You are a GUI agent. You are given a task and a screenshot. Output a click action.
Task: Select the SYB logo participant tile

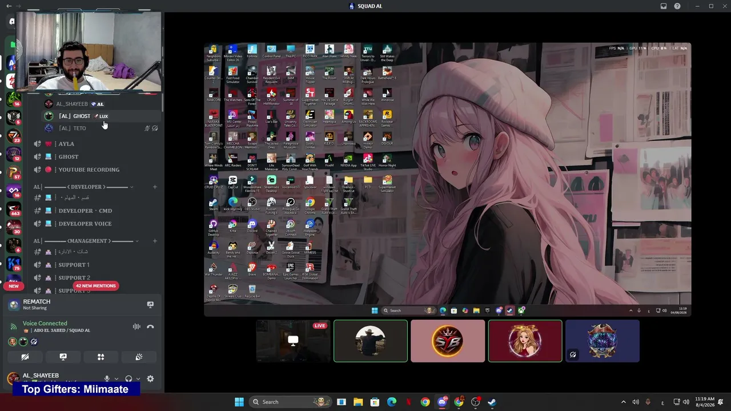click(x=448, y=341)
